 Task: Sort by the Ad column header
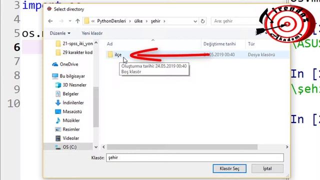[109, 44]
